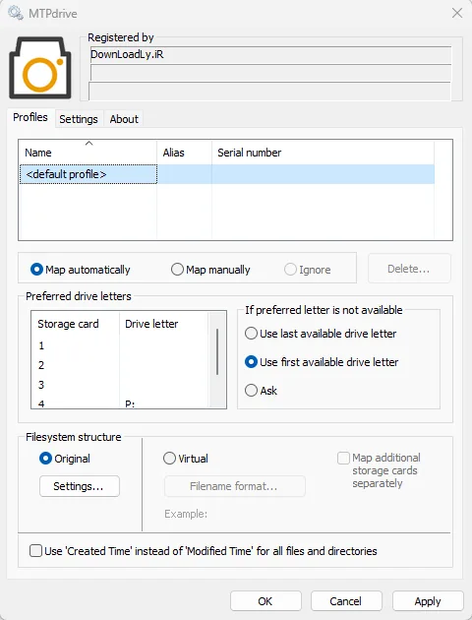Confirm with the OK button

[x=265, y=601]
